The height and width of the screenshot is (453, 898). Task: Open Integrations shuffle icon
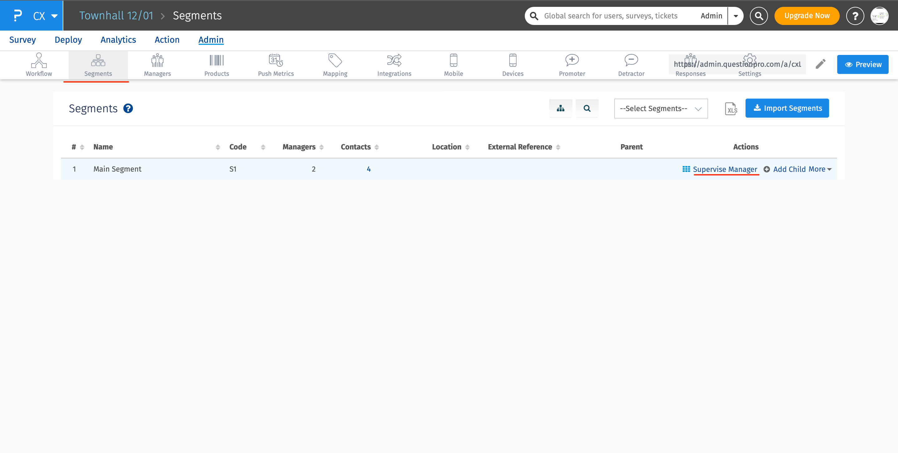tap(394, 61)
